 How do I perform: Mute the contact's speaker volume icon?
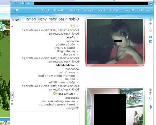(150, 37)
